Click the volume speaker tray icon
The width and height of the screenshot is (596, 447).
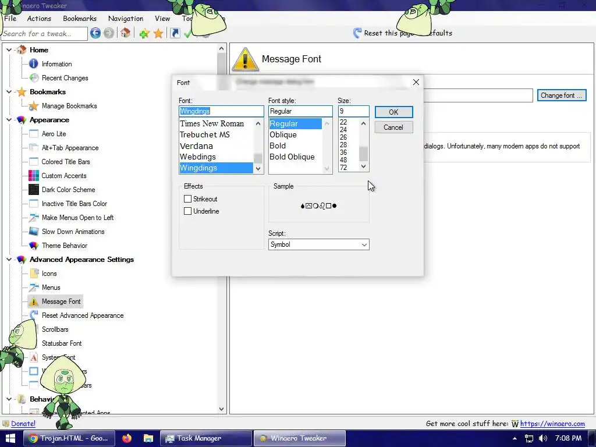coord(543,438)
